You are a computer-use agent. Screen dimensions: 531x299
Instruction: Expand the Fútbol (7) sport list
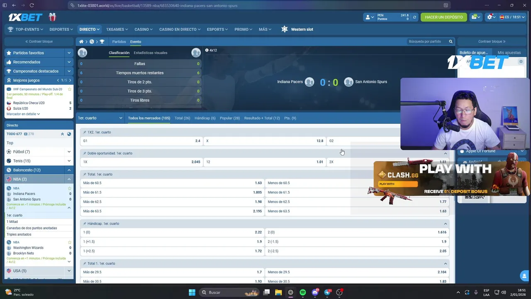coord(69,152)
